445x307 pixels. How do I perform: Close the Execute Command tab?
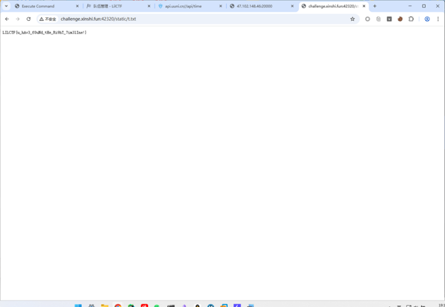click(x=77, y=6)
